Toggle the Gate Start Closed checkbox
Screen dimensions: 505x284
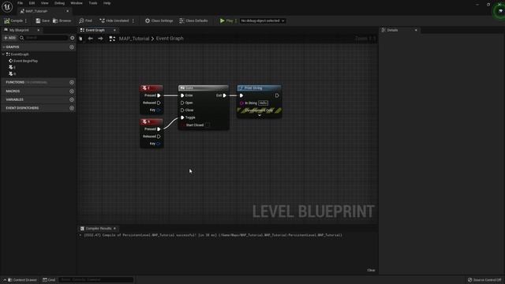click(208, 125)
